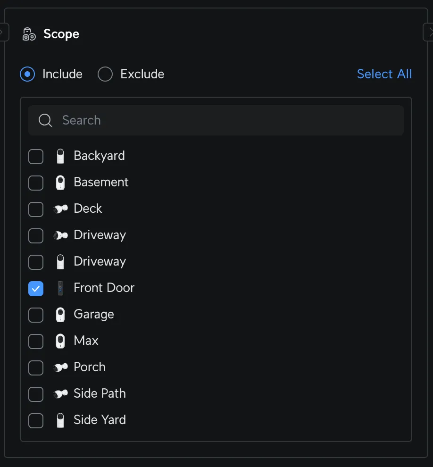
Task: Click the Select All link
Action: point(384,74)
